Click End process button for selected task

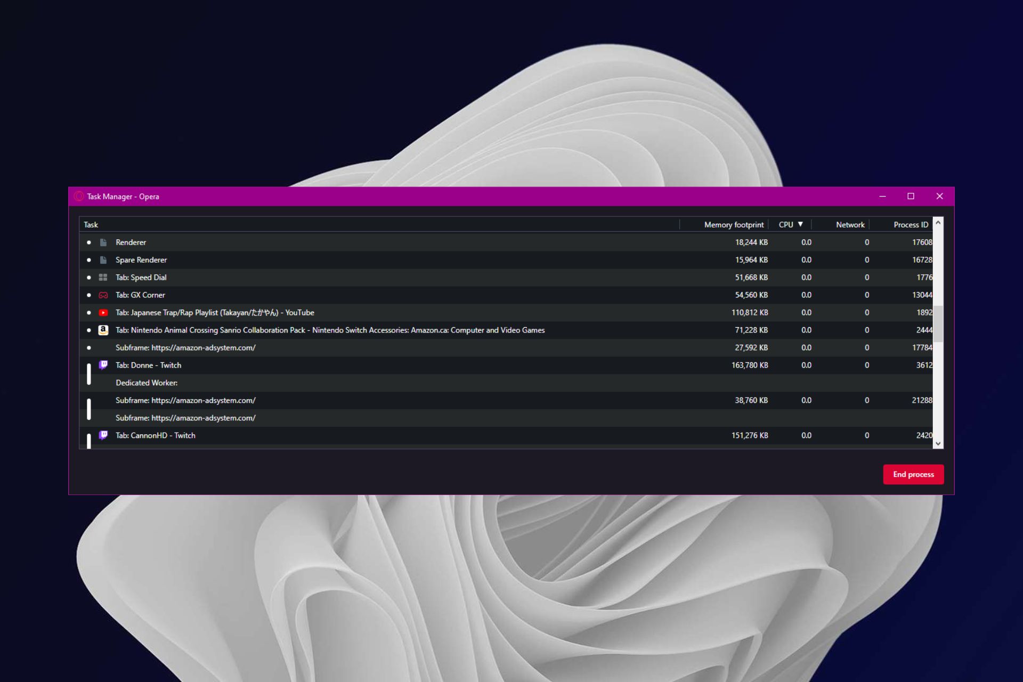point(913,474)
